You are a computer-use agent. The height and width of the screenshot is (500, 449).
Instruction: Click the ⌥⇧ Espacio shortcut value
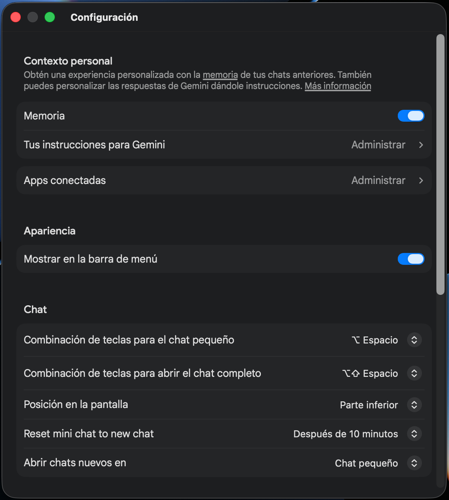370,374
